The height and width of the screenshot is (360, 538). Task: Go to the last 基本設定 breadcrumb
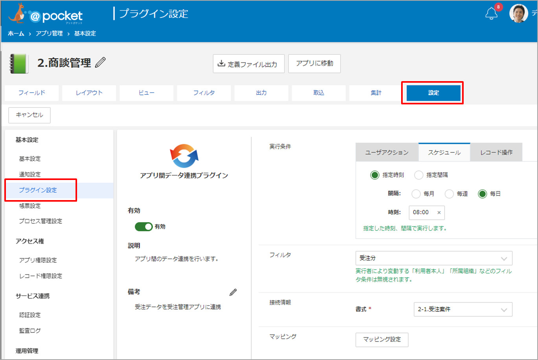[x=85, y=33]
